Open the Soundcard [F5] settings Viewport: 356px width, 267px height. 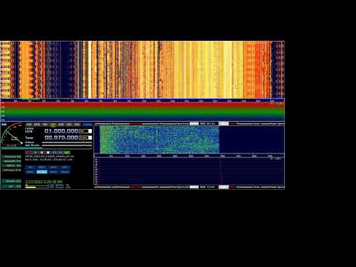tap(11, 156)
